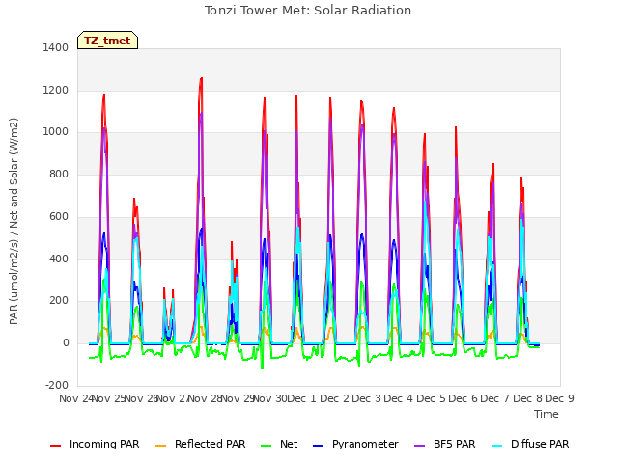Click the green Net legend swatch
The image size is (618, 463).
point(267,446)
